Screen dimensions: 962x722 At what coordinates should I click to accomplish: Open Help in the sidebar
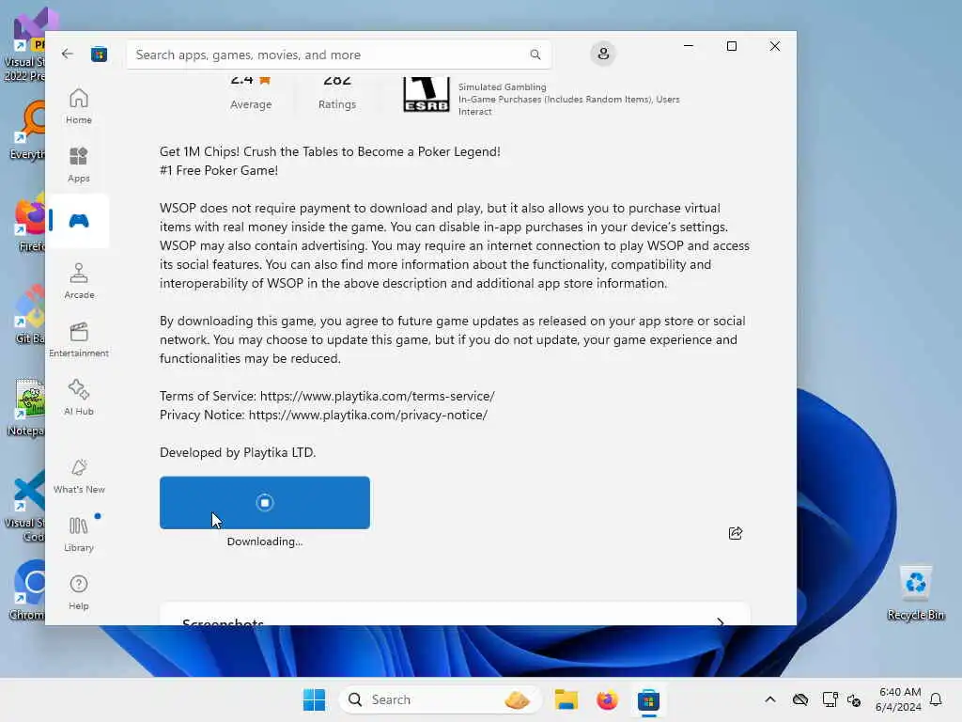tap(79, 592)
